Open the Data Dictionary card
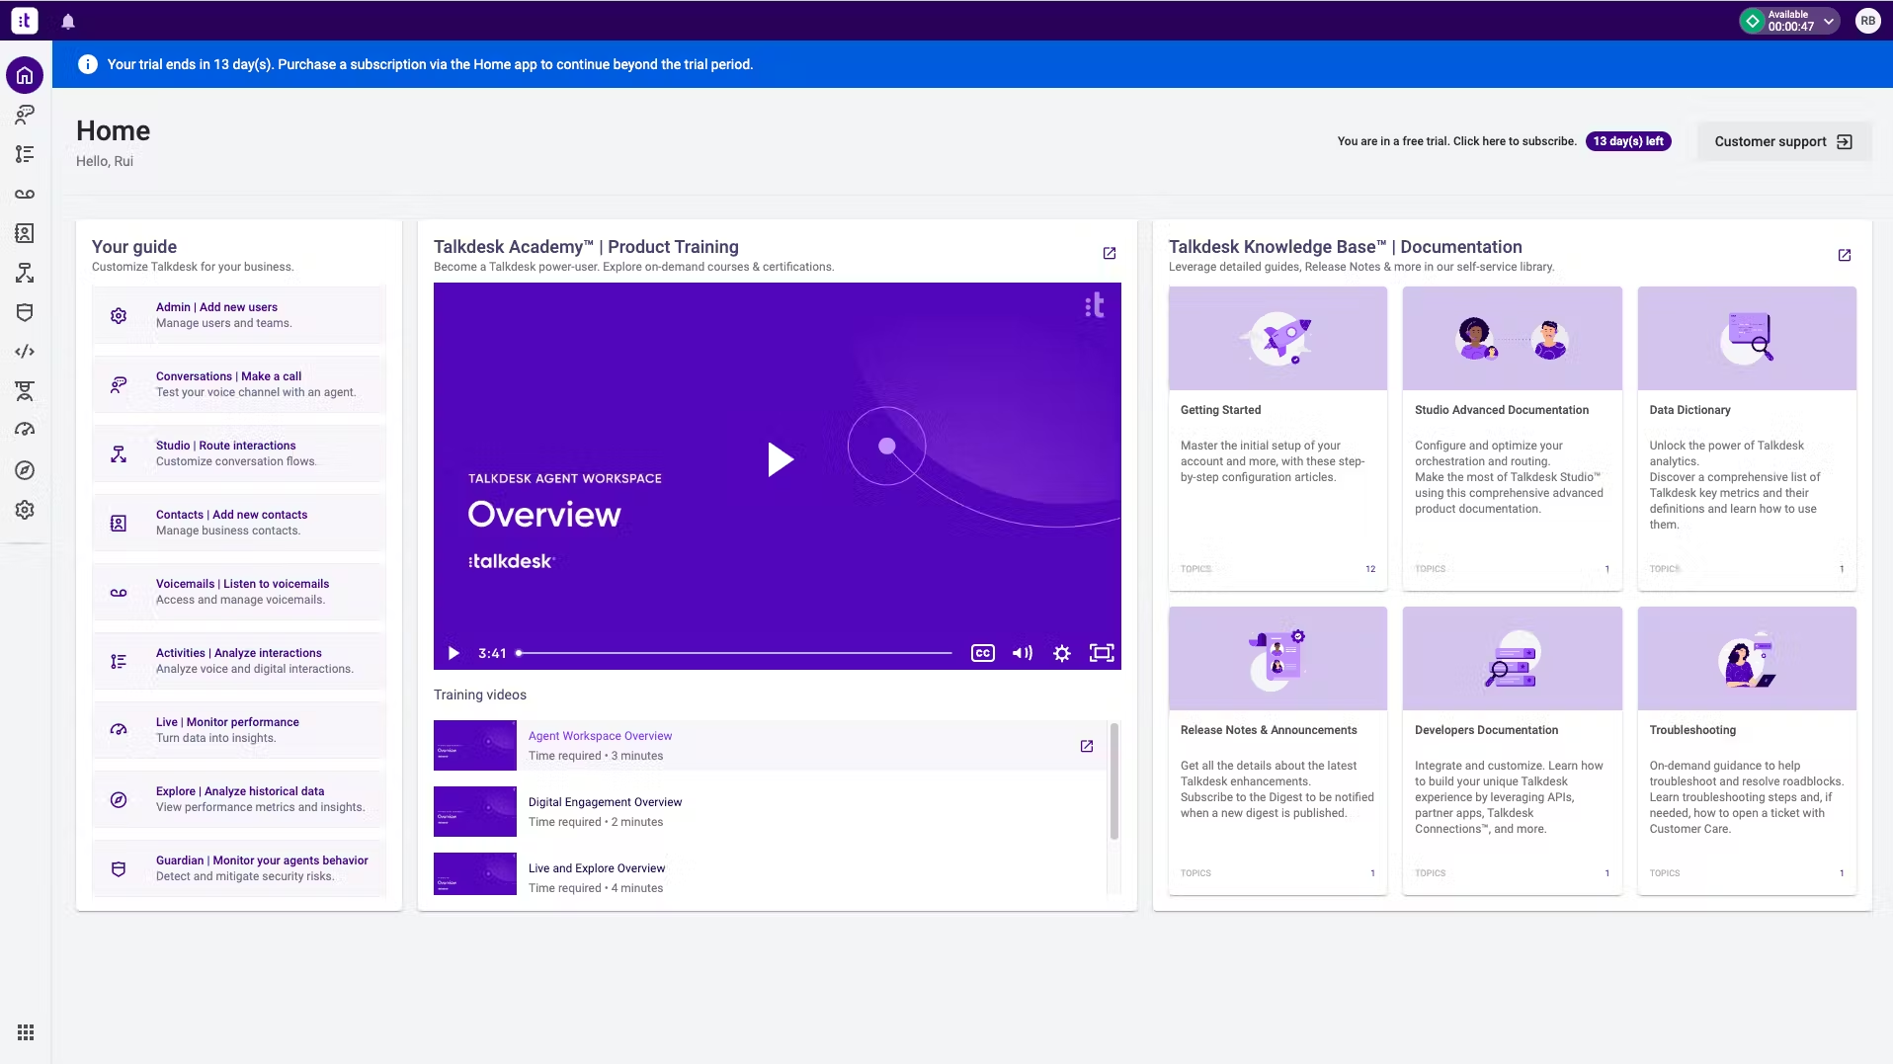Viewport: 1893px width, 1064px height. (1747, 439)
